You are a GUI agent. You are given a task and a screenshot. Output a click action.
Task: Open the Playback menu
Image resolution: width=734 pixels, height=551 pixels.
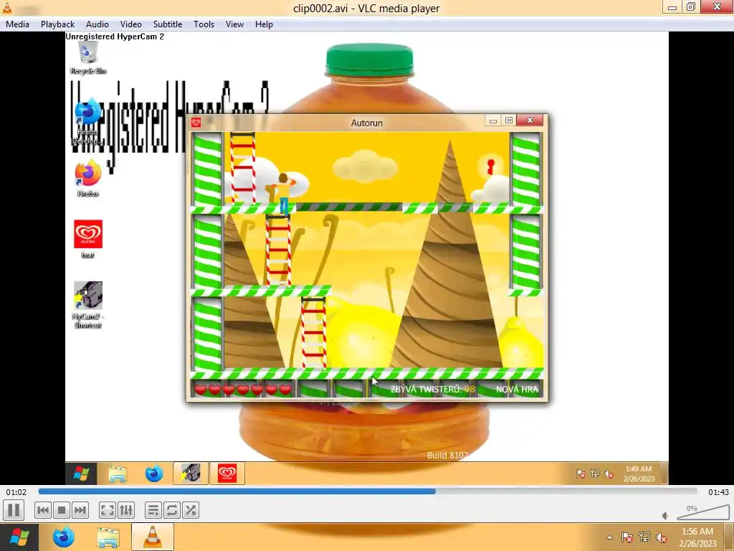[57, 24]
